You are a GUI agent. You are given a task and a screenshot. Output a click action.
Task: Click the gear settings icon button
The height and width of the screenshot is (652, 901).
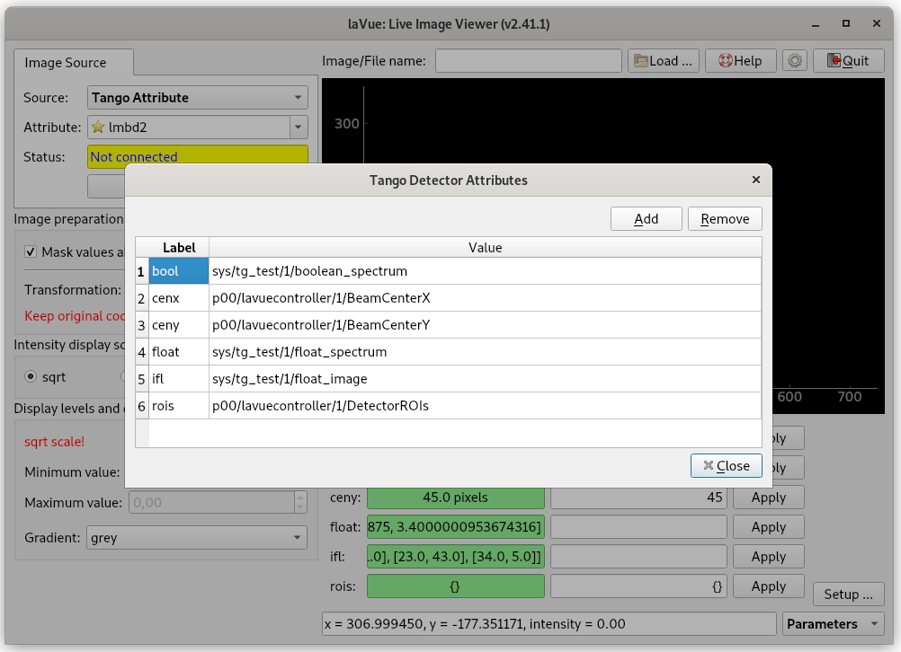point(794,61)
